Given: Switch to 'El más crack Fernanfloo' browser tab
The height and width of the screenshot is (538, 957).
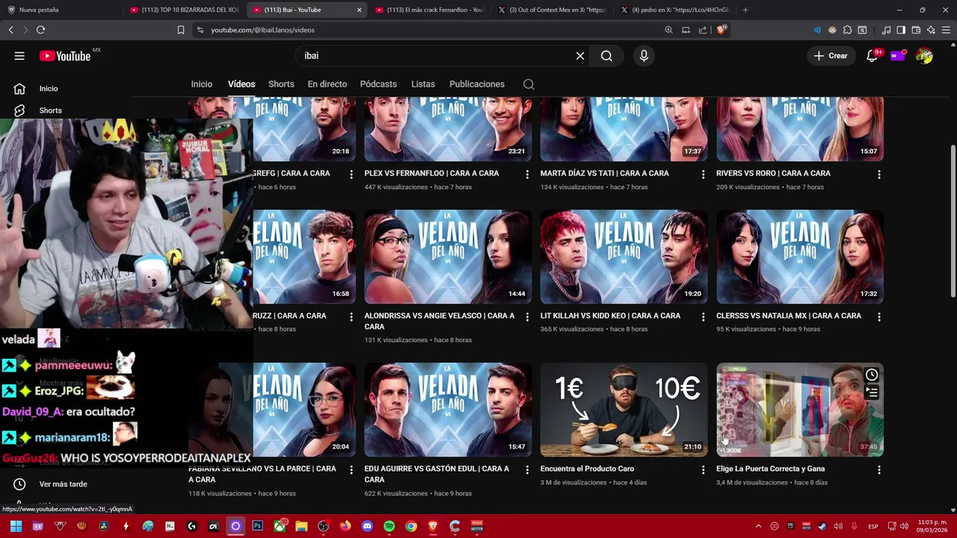Looking at the screenshot, I should coord(430,10).
